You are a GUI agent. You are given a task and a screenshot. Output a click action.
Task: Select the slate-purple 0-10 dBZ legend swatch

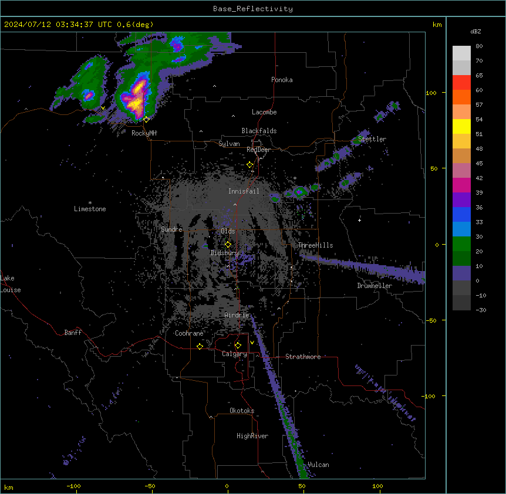pos(461,273)
